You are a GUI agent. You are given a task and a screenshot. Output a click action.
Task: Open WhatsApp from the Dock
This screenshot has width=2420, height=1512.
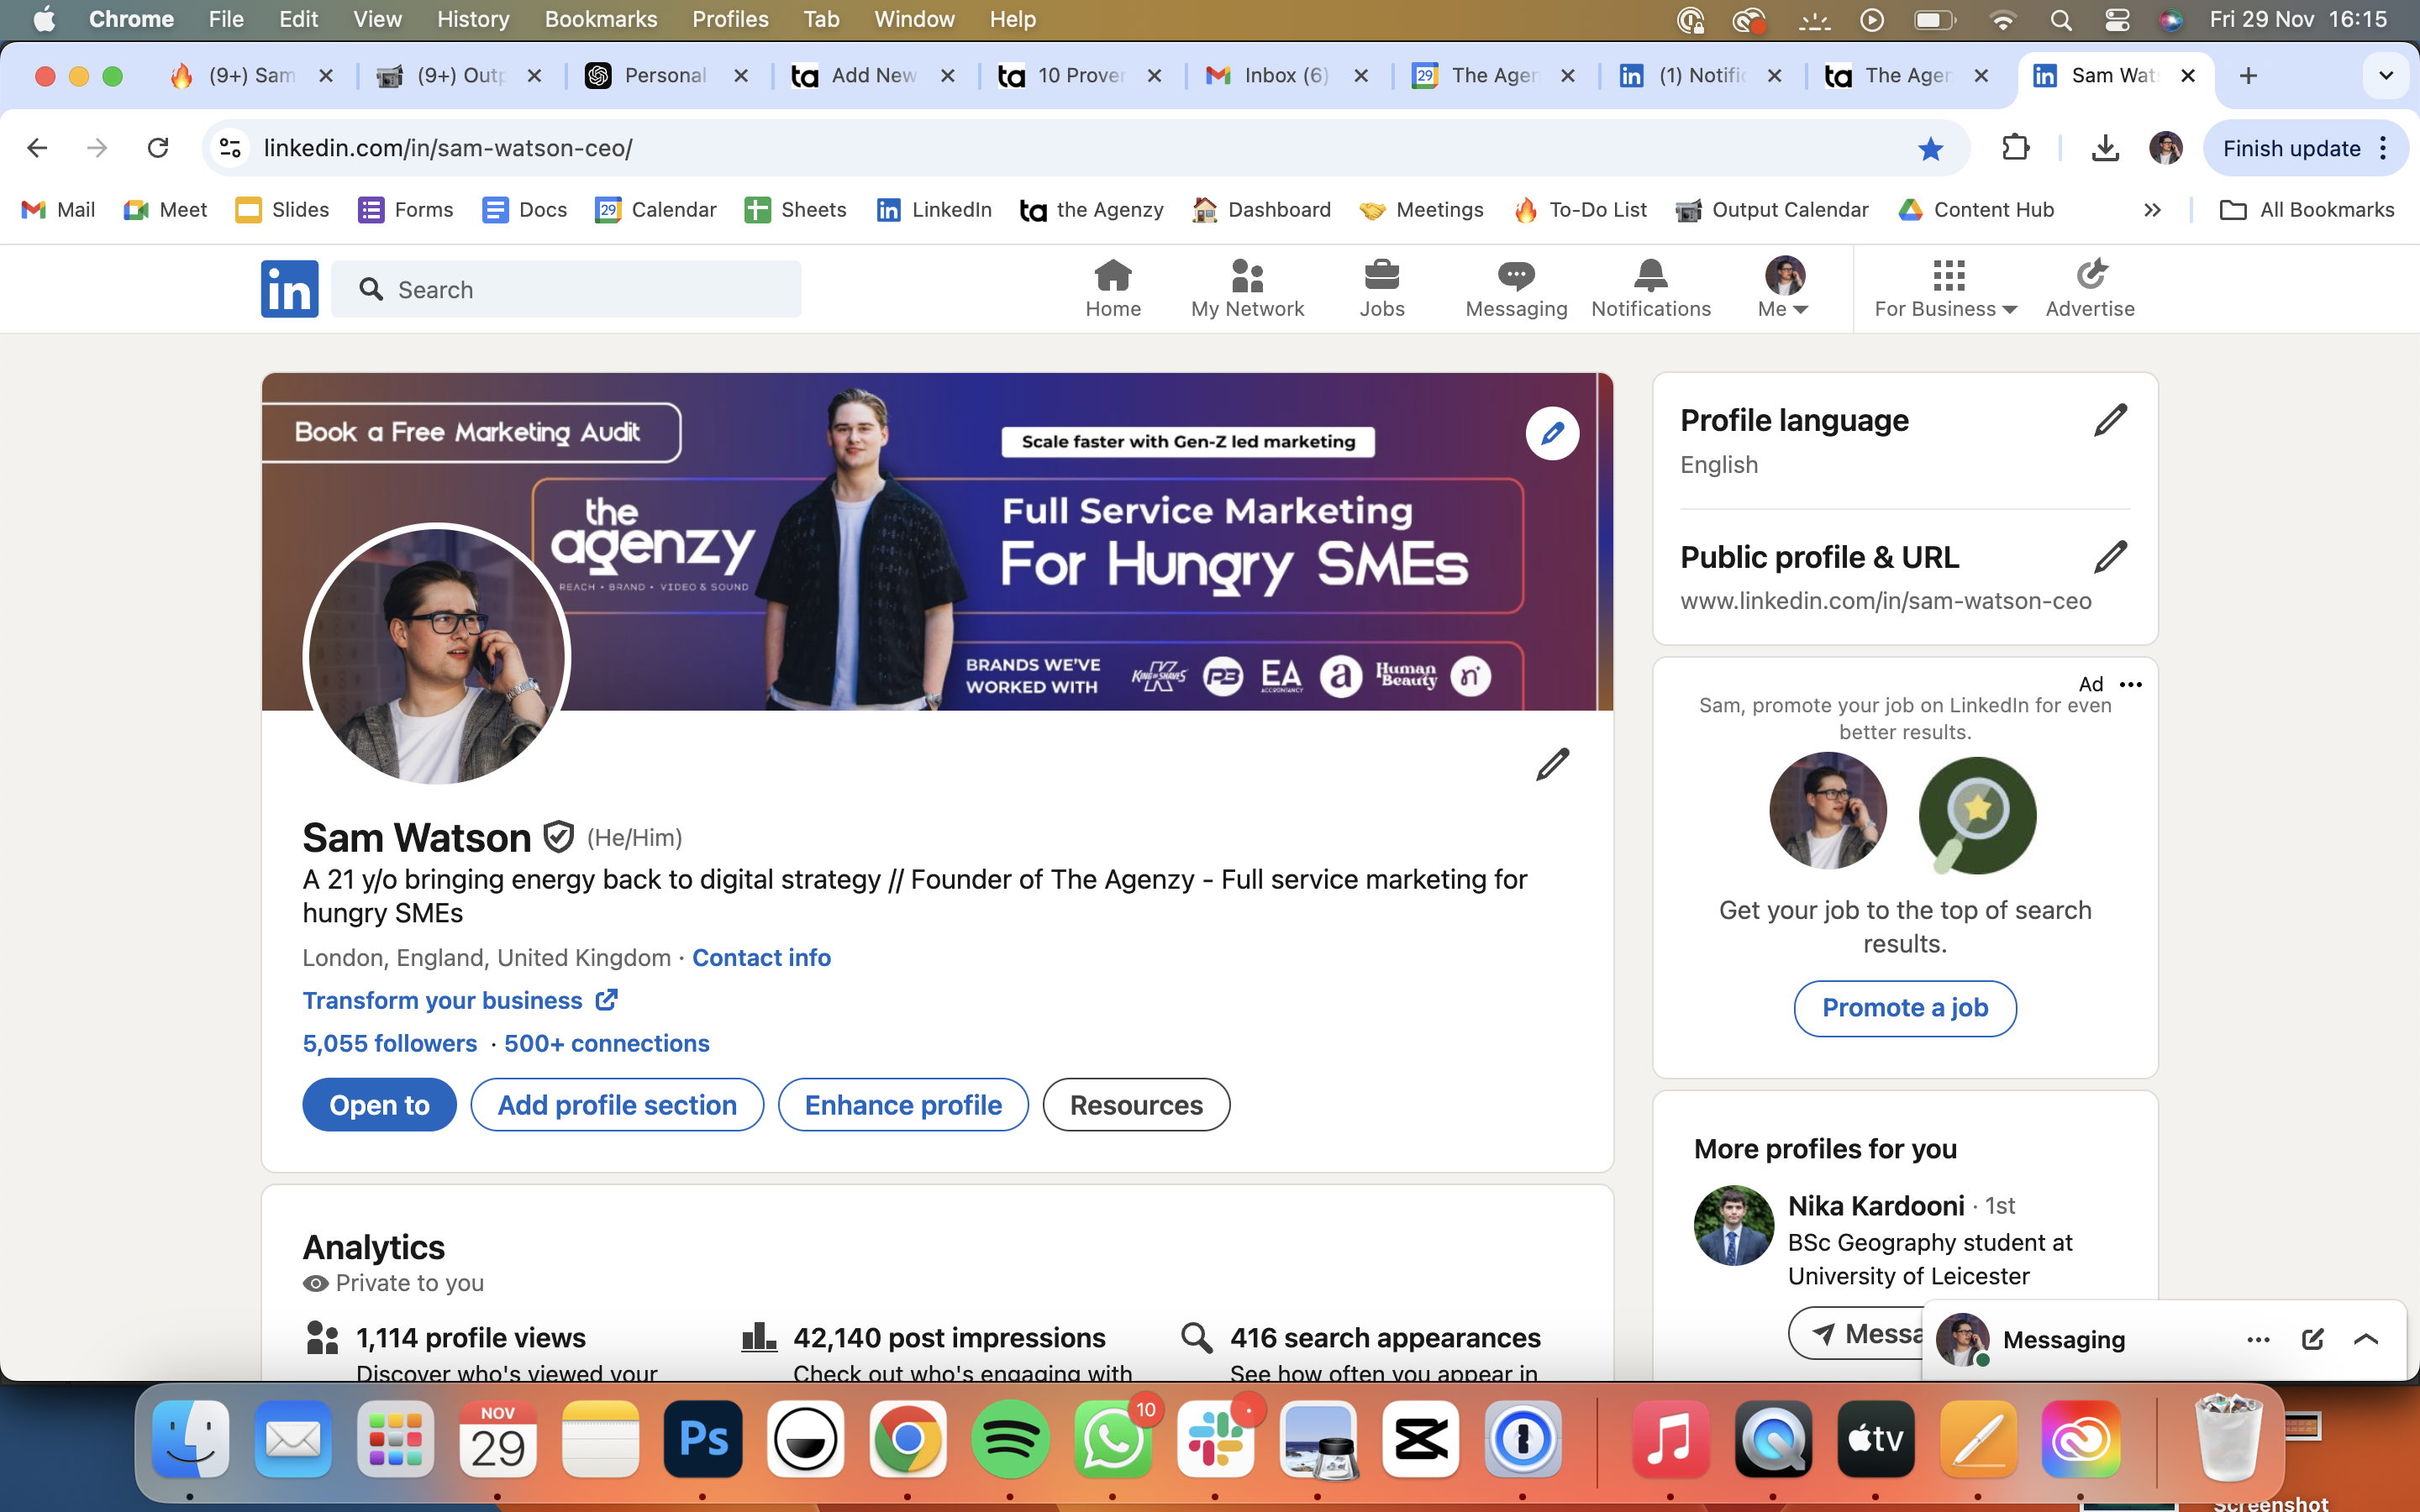click(1112, 1439)
